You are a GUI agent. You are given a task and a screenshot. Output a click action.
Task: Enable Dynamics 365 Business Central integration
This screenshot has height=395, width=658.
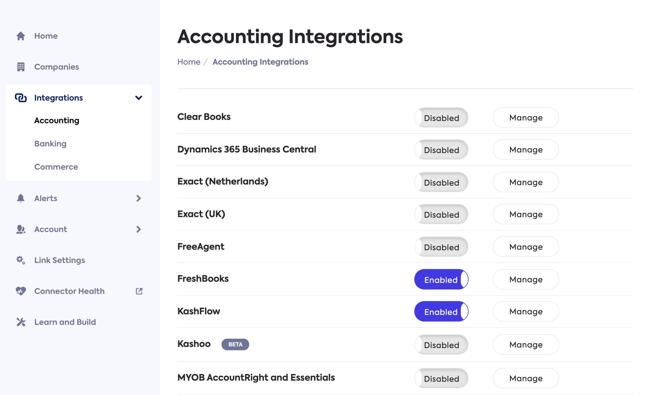click(x=441, y=150)
